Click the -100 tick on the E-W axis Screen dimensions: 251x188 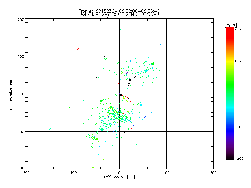coord(72,173)
